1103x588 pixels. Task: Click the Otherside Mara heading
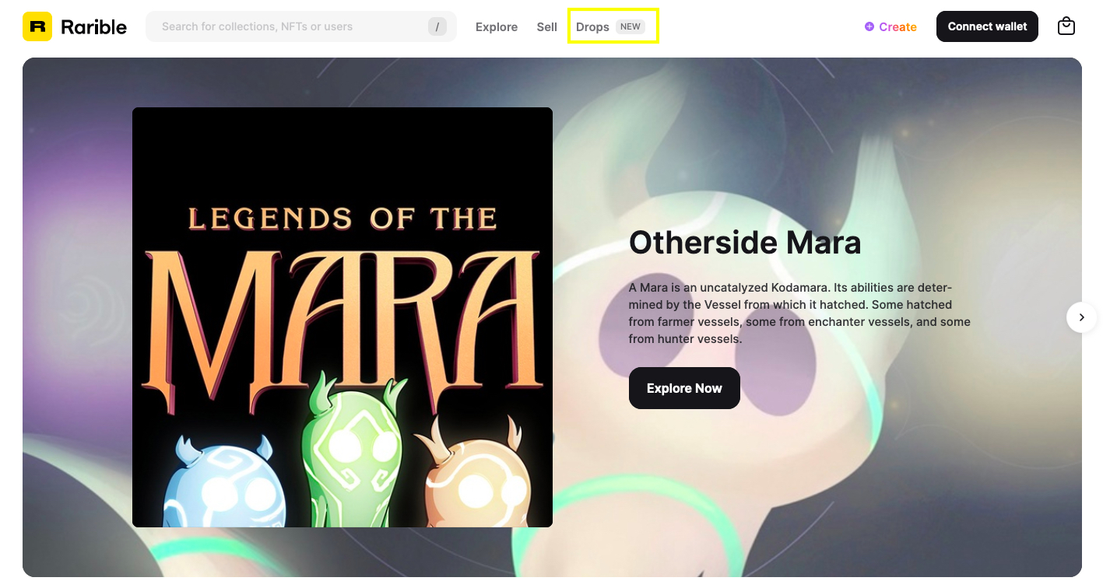(x=745, y=243)
